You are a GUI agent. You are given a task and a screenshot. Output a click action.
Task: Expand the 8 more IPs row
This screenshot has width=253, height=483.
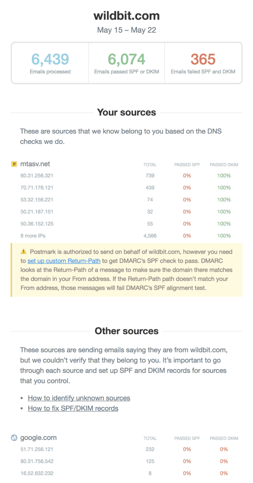(33, 236)
